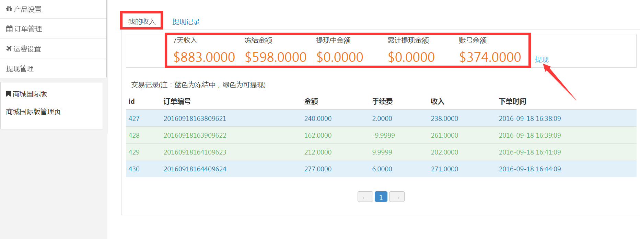Click order number 20160918164409624
The image size is (640, 239).
[x=195, y=169]
